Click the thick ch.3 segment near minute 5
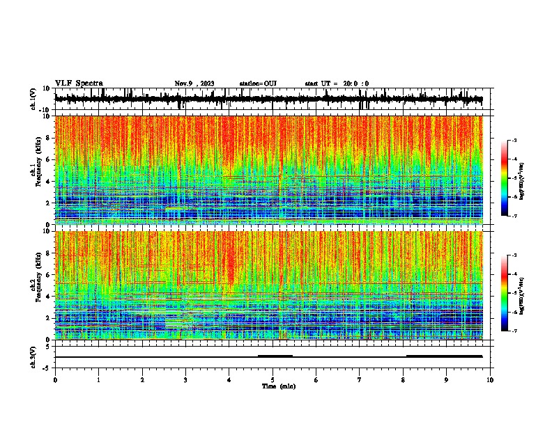Image resolution: width=552 pixels, height=426 pixels. point(275,356)
